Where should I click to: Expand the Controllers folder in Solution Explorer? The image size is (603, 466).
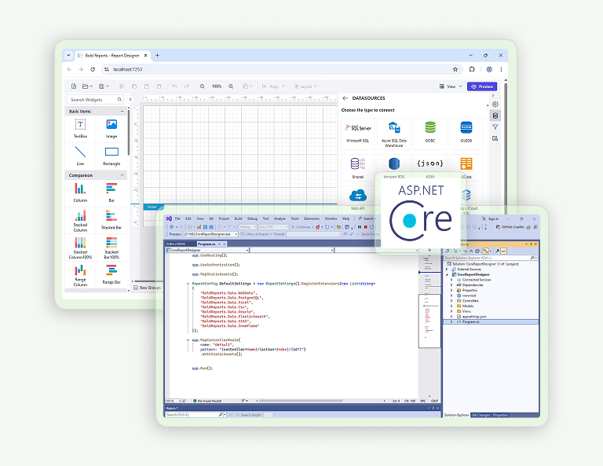point(451,301)
